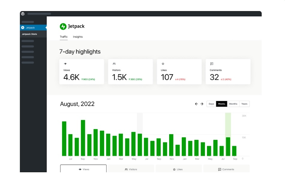Click the first tall bar in chart
The image size is (285, 183).
64,139
